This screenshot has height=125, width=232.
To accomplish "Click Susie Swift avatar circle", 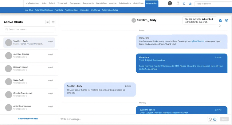I will [x=9, y=82].
